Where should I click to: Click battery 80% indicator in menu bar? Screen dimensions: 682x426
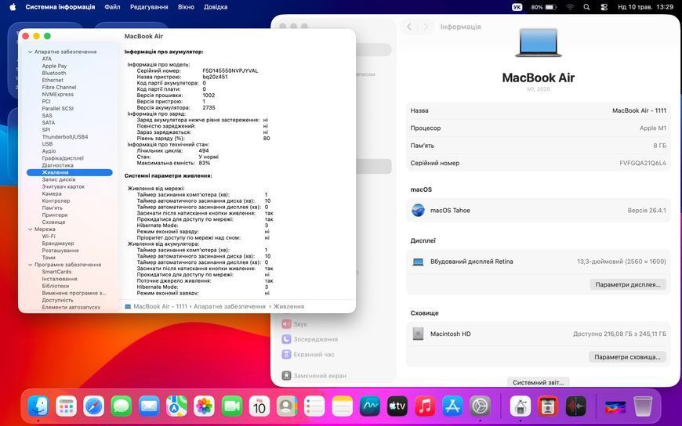[544, 7]
